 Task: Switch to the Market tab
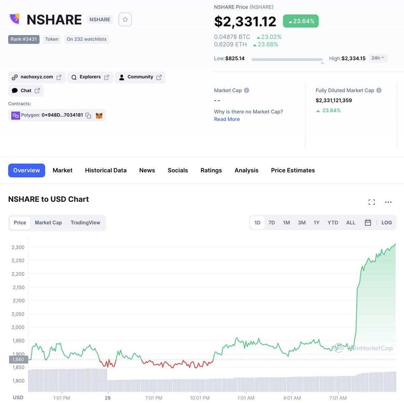pos(63,170)
